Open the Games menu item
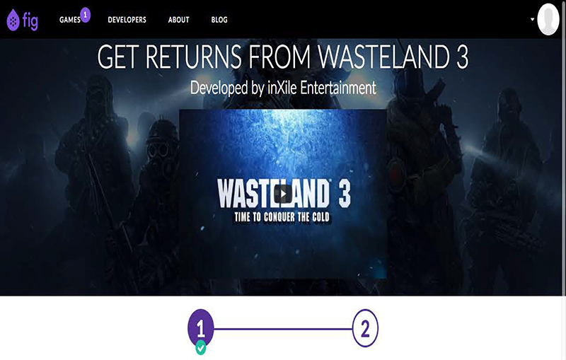The image size is (566, 360). [x=69, y=20]
